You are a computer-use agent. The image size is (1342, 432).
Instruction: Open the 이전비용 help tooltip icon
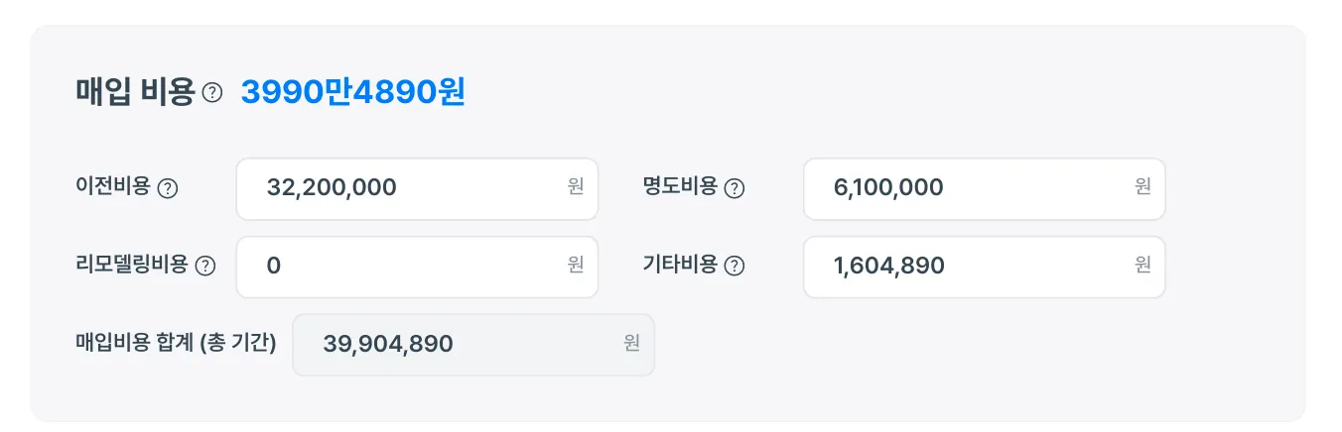pyautogui.click(x=168, y=188)
